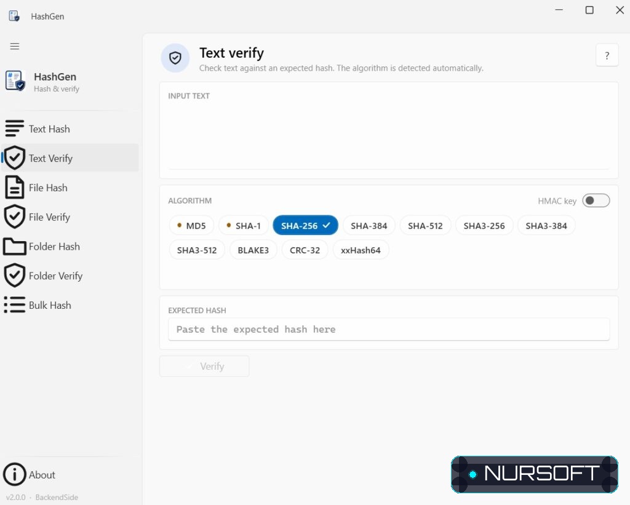Click the About info icon

click(15, 474)
